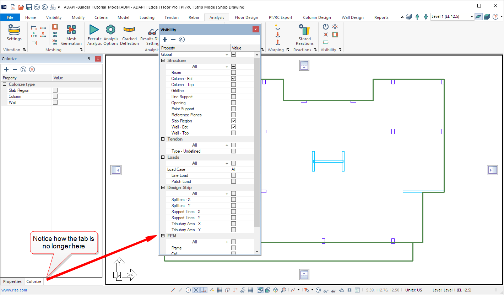Open the www.risa.com link
Screen dimensions: 504x295
tap(14, 290)
